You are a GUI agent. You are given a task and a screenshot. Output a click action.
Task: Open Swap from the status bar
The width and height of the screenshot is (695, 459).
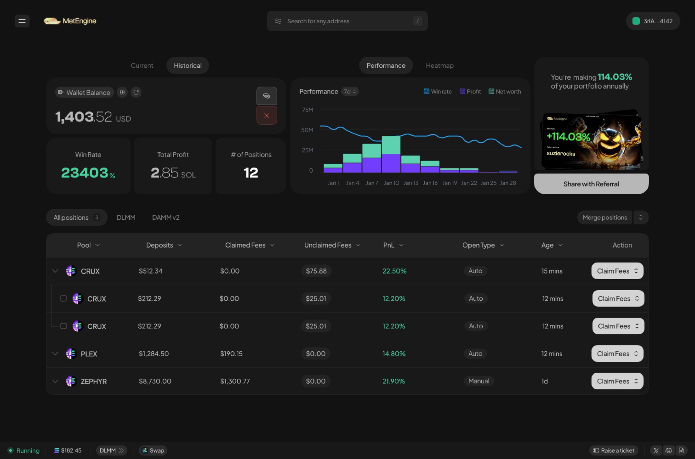coord(153,450)
